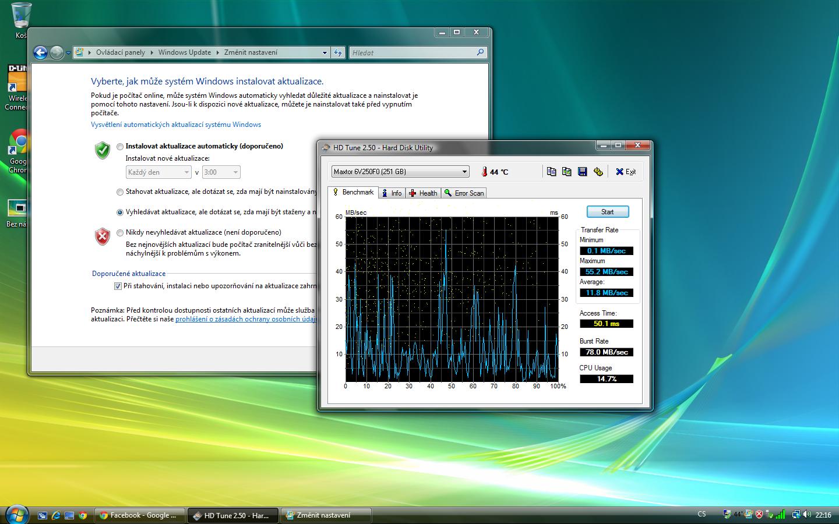The width and height of the screenshot is (839, 524).
Task: Select Vyhledávat aktualizace radio option
Action: [120, 212]
